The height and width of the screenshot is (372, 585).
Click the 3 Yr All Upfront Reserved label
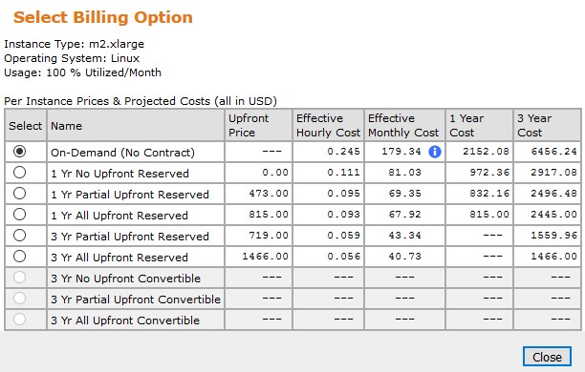[119, 258]
